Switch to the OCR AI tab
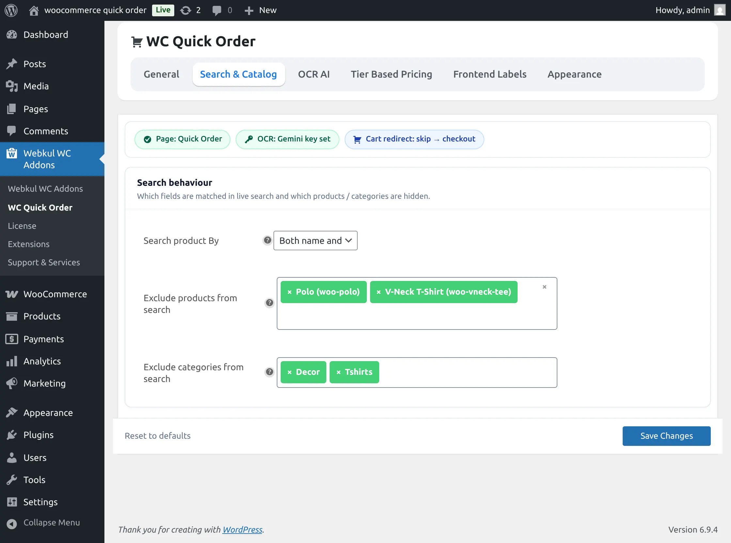 coord(314,74)
